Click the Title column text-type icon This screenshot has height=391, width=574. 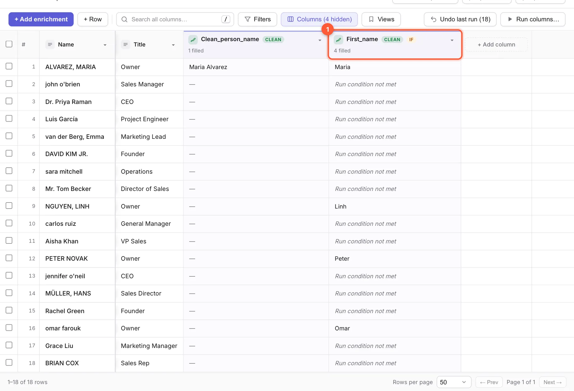pos(125,45)
